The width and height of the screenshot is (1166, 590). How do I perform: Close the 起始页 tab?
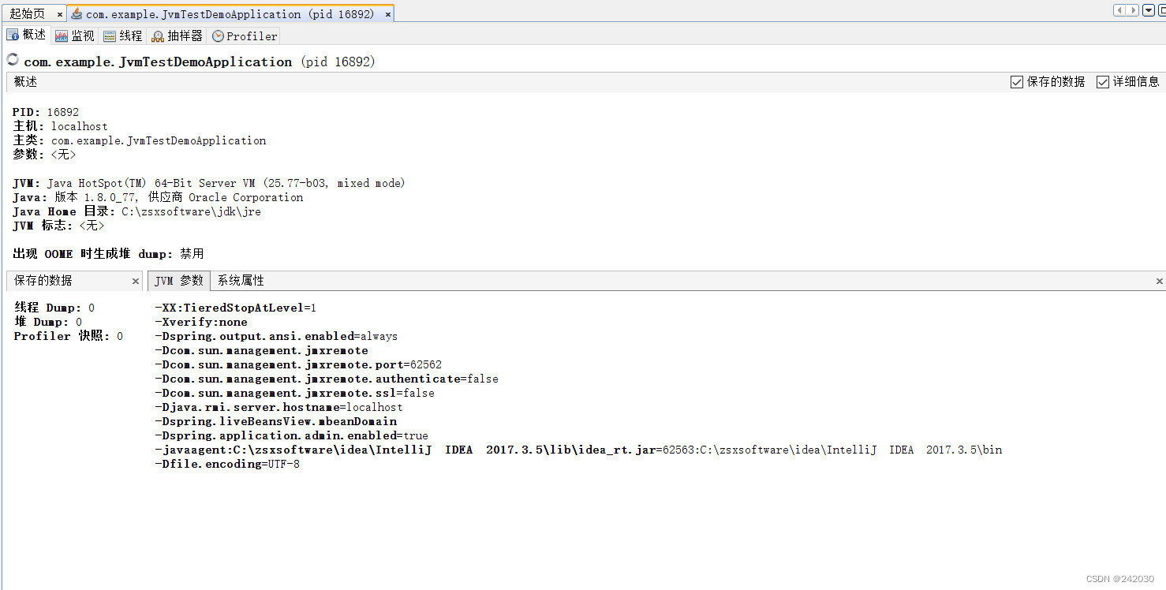[x=59, y=14]
